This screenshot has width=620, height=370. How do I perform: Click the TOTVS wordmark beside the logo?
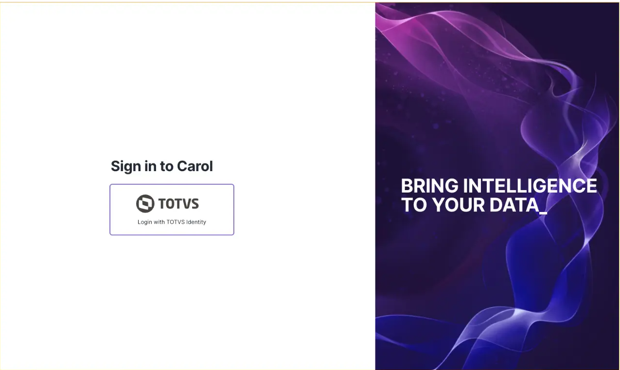point(177,204)
